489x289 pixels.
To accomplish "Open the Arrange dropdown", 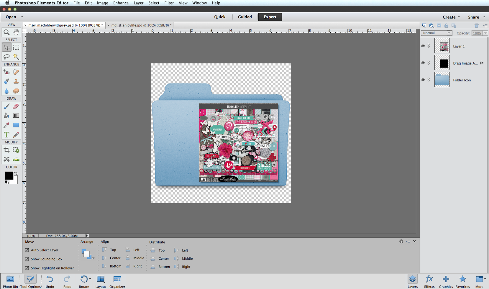I will coord(88,254).
